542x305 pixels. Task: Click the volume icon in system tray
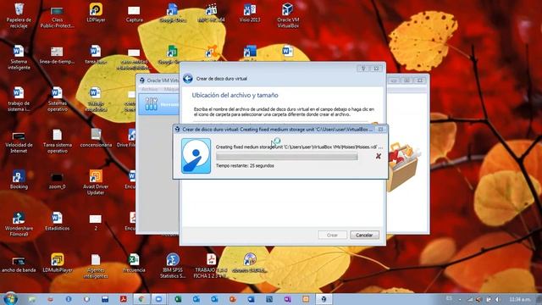[x=497, y=299]
